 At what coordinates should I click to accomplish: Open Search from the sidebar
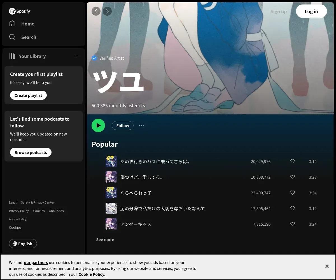tap(23, 37)
